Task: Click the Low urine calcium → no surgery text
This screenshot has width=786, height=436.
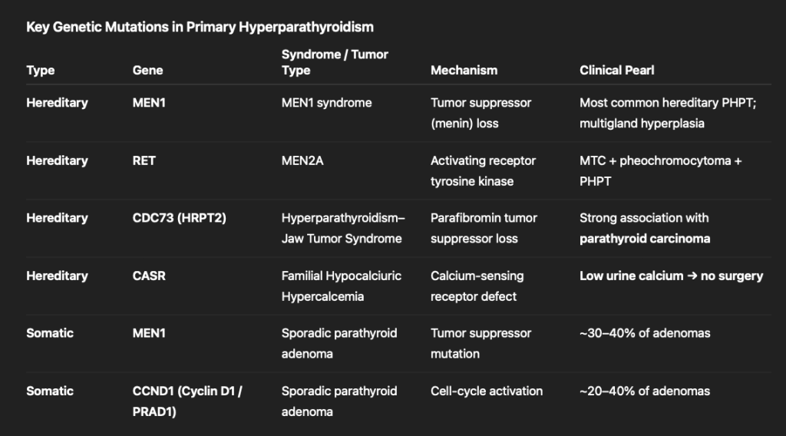Action: point(671,276)
